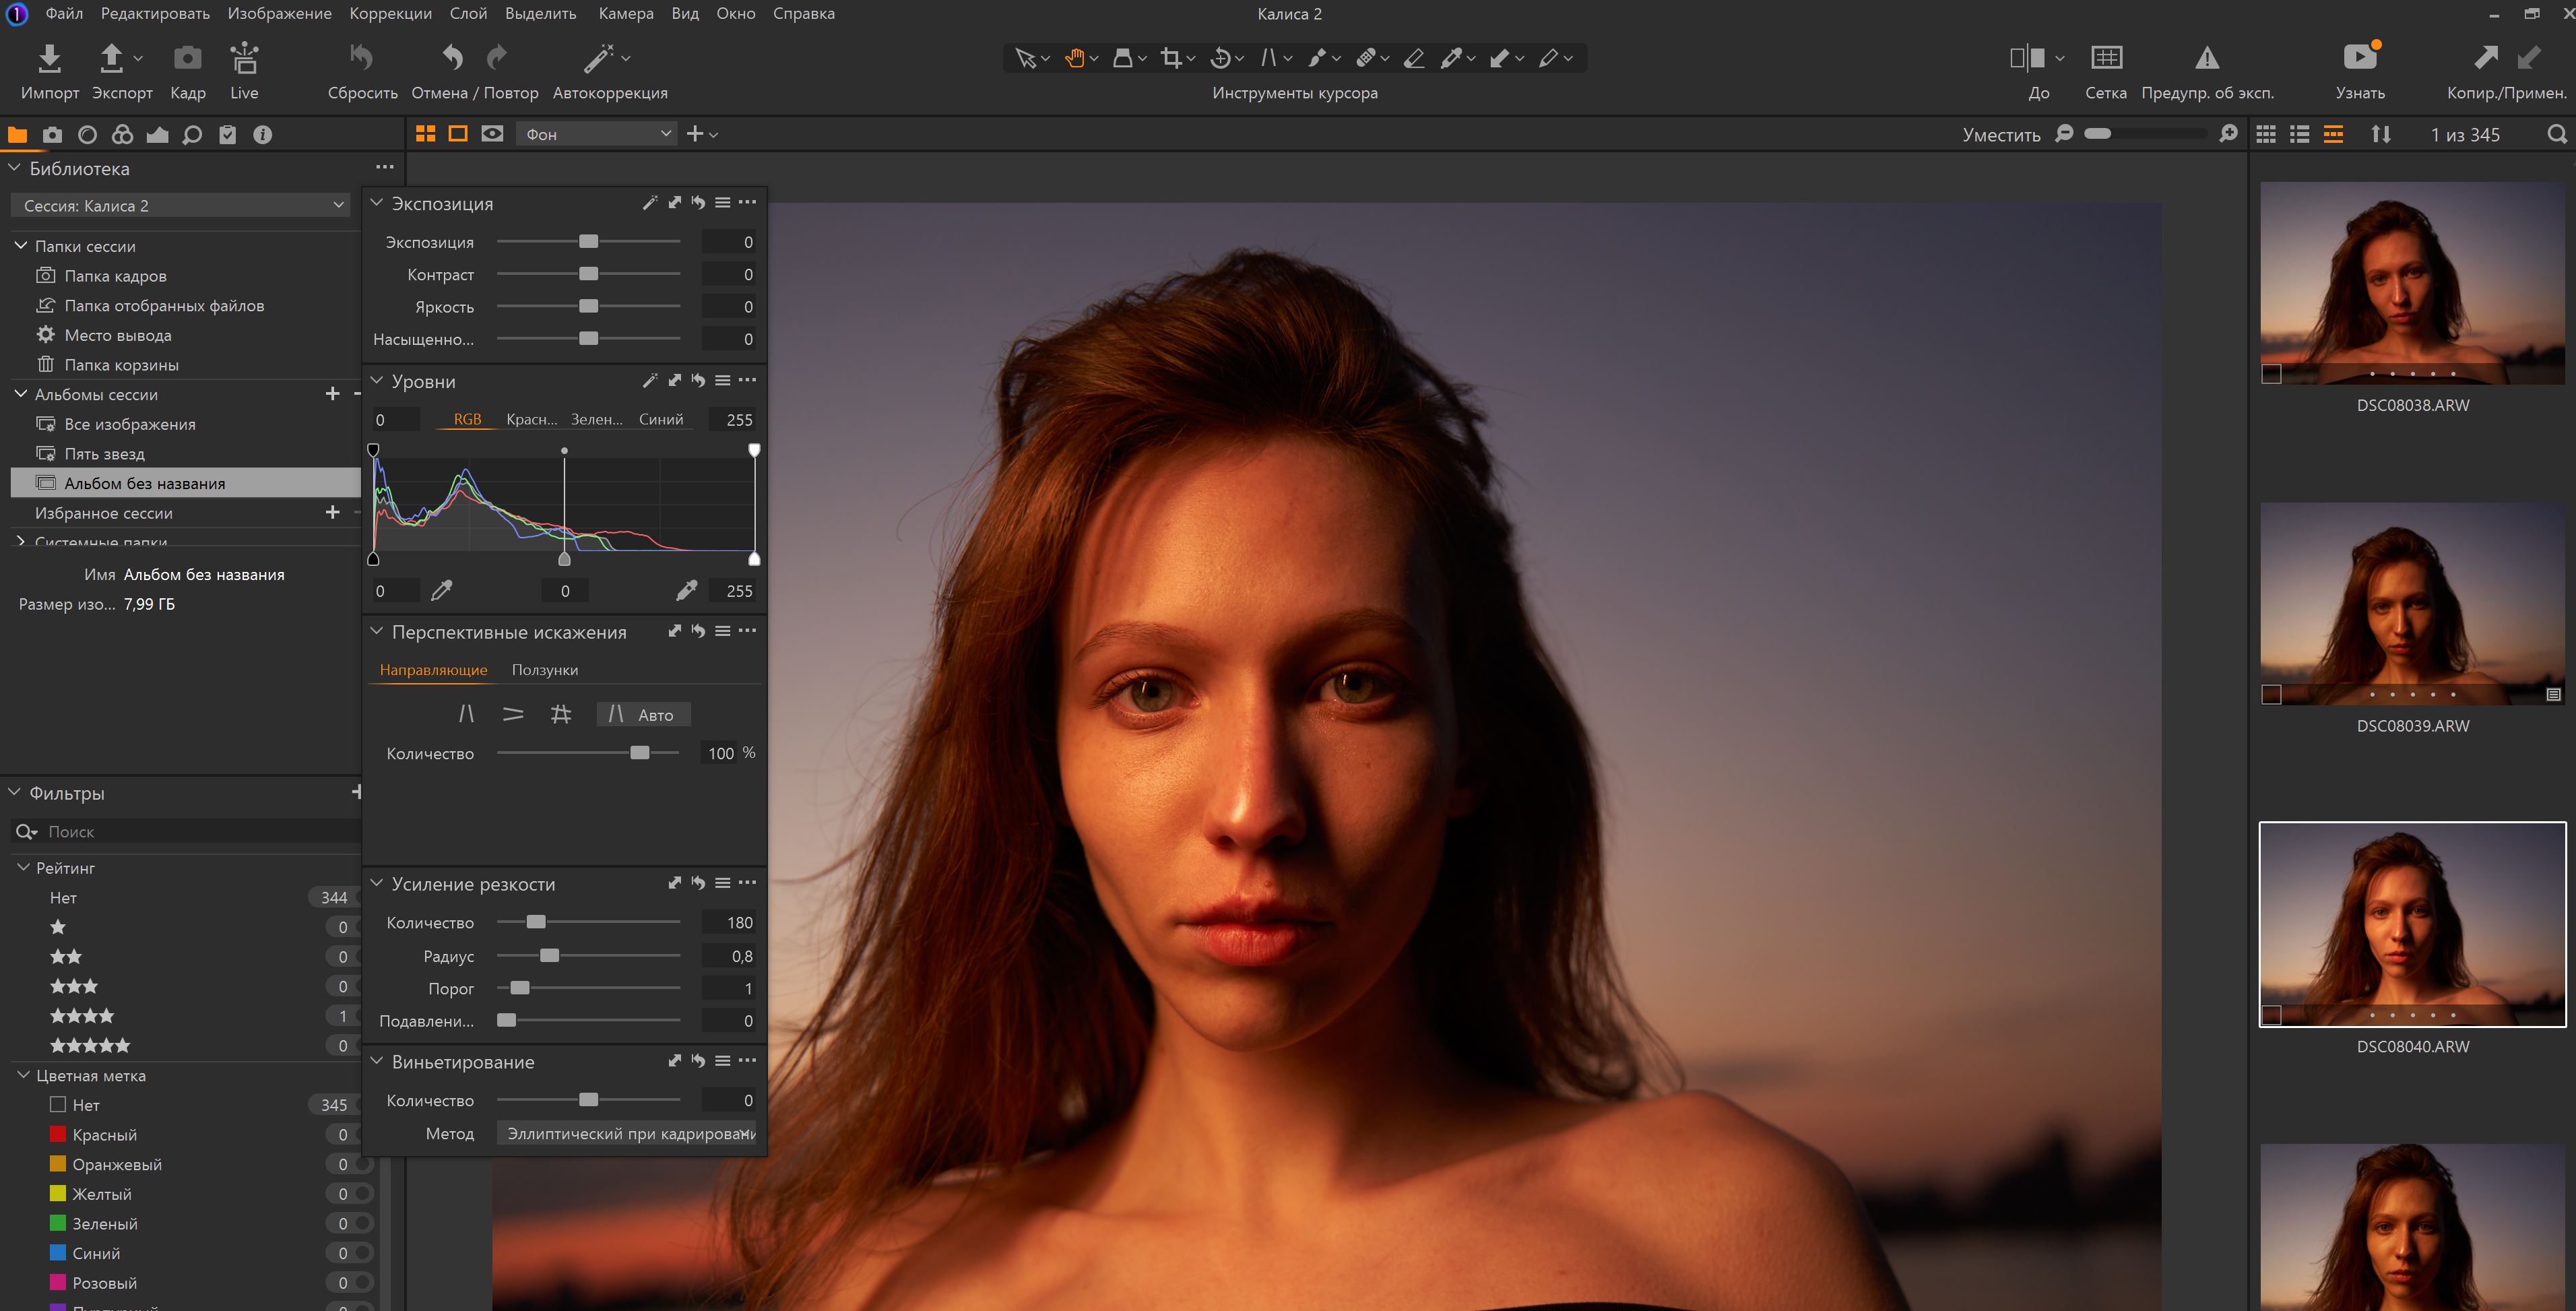Select Альбом без названия in the library
The width and height of the screenshot is (2576, 1311).
click(186, 483)
